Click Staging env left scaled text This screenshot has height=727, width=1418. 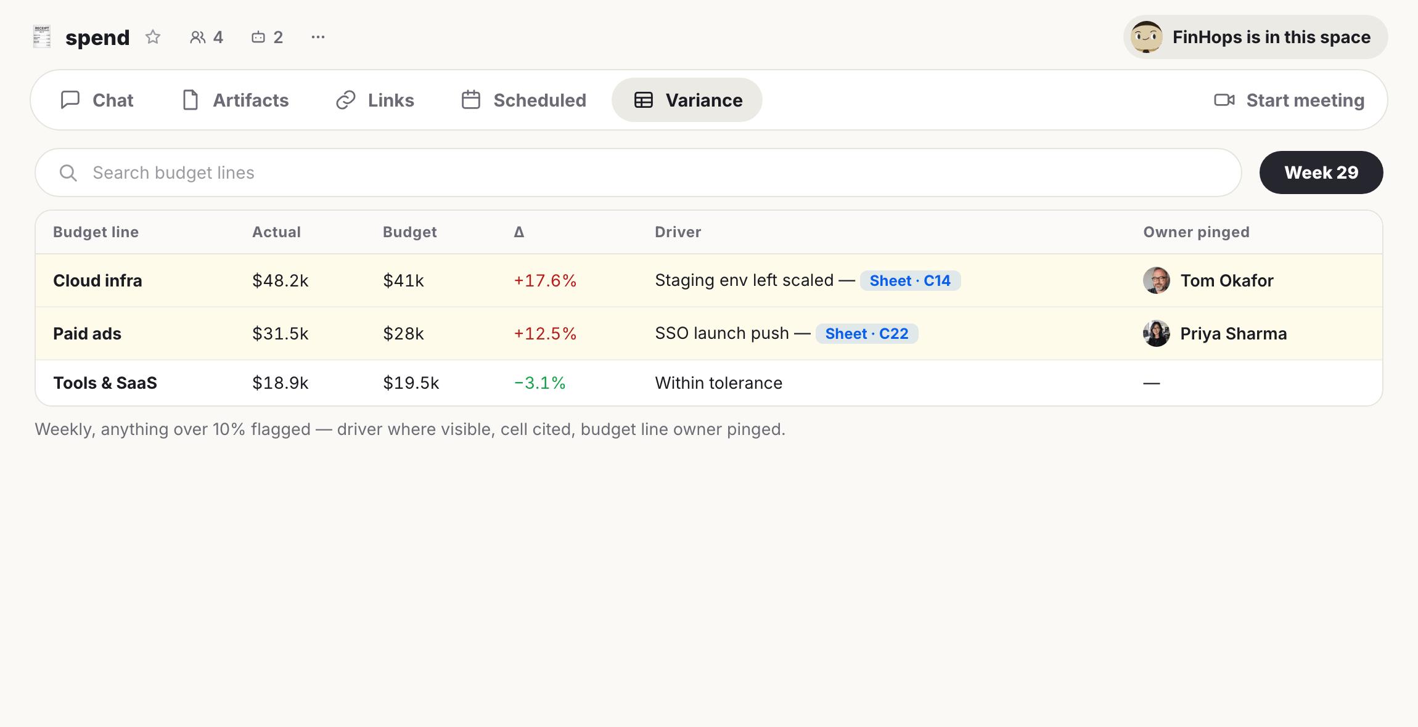pyautogui.click(x=744, y=280)
